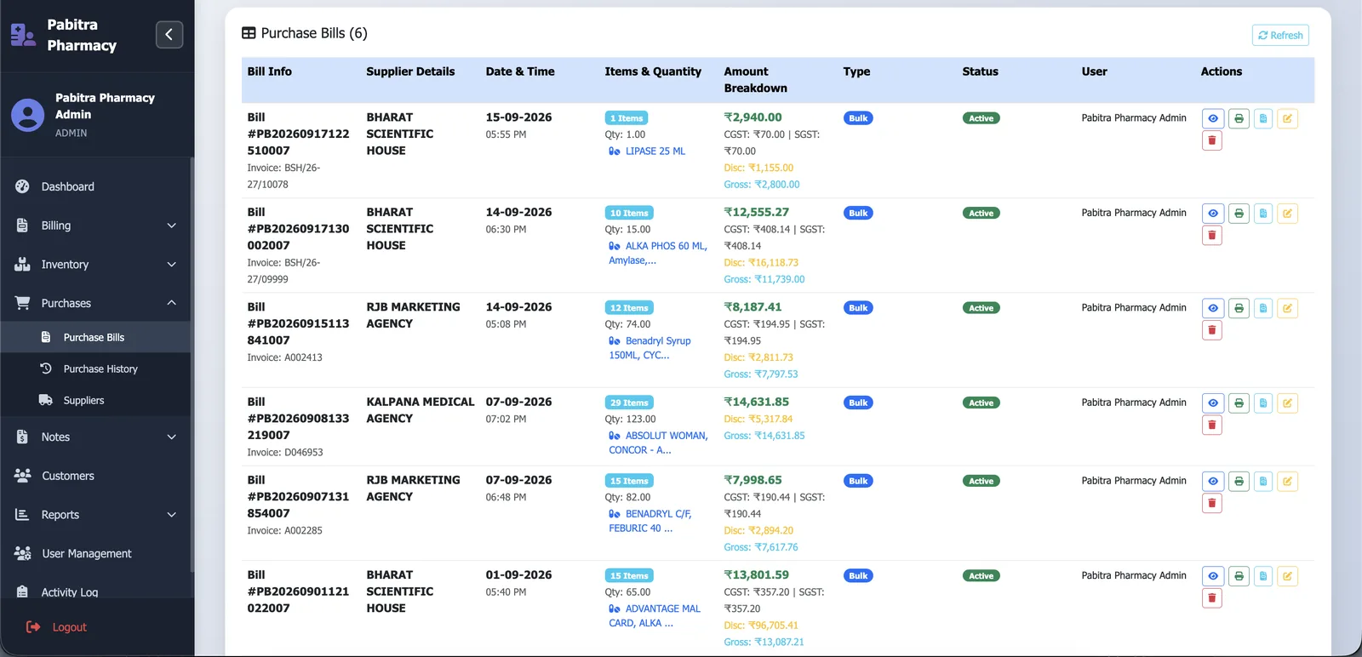Delete the ₹7,998.65 purchase bill
1362x657 pixels.
coord(1212,504)
